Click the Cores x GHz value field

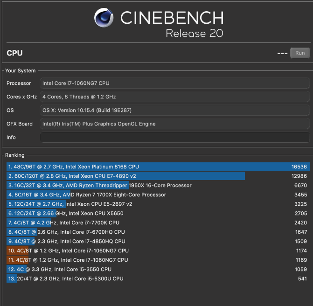[174, 97]
